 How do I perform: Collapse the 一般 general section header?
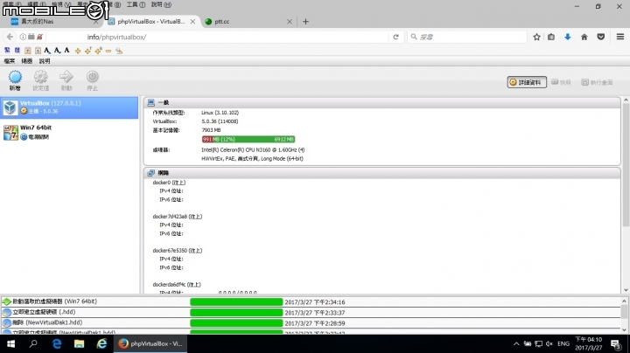coord(381,103)
